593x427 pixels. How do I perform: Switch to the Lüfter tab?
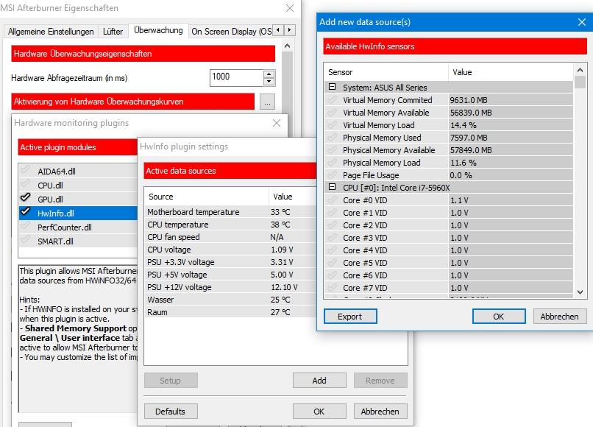click(113, 32)
